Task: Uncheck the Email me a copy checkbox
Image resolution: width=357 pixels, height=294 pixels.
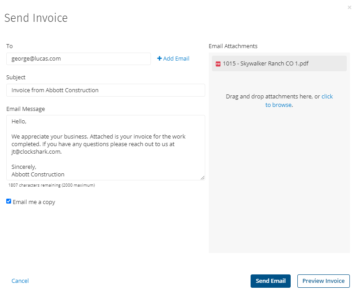Action: (x=8, y=201)
